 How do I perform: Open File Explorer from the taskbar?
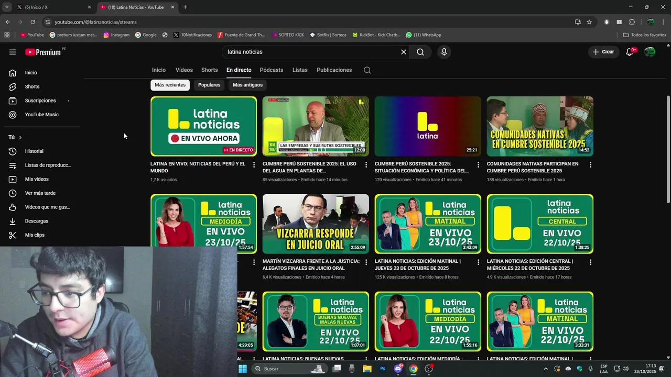[x=367, y=369]
